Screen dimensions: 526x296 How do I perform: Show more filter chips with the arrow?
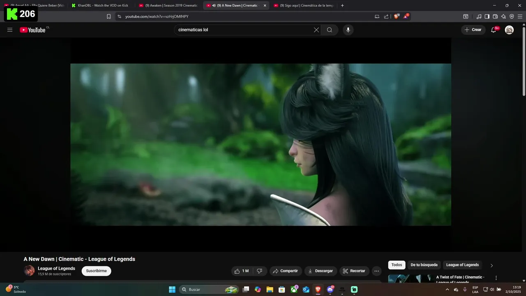click(491, 265)
